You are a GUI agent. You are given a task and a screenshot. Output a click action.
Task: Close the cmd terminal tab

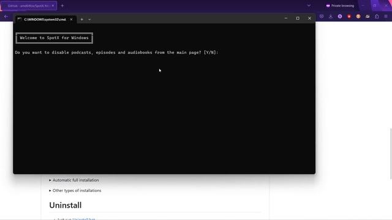click(71, 20)
